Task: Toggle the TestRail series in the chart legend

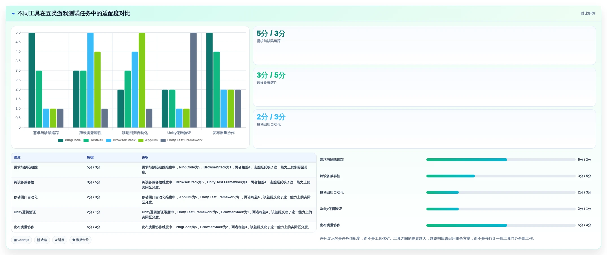Action: [93, 140]
